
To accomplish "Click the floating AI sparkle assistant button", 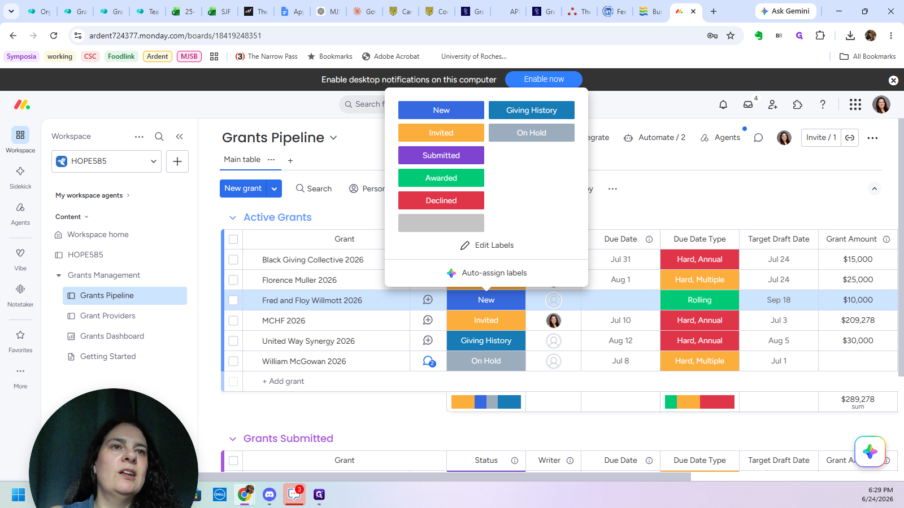I will point(870,452).
